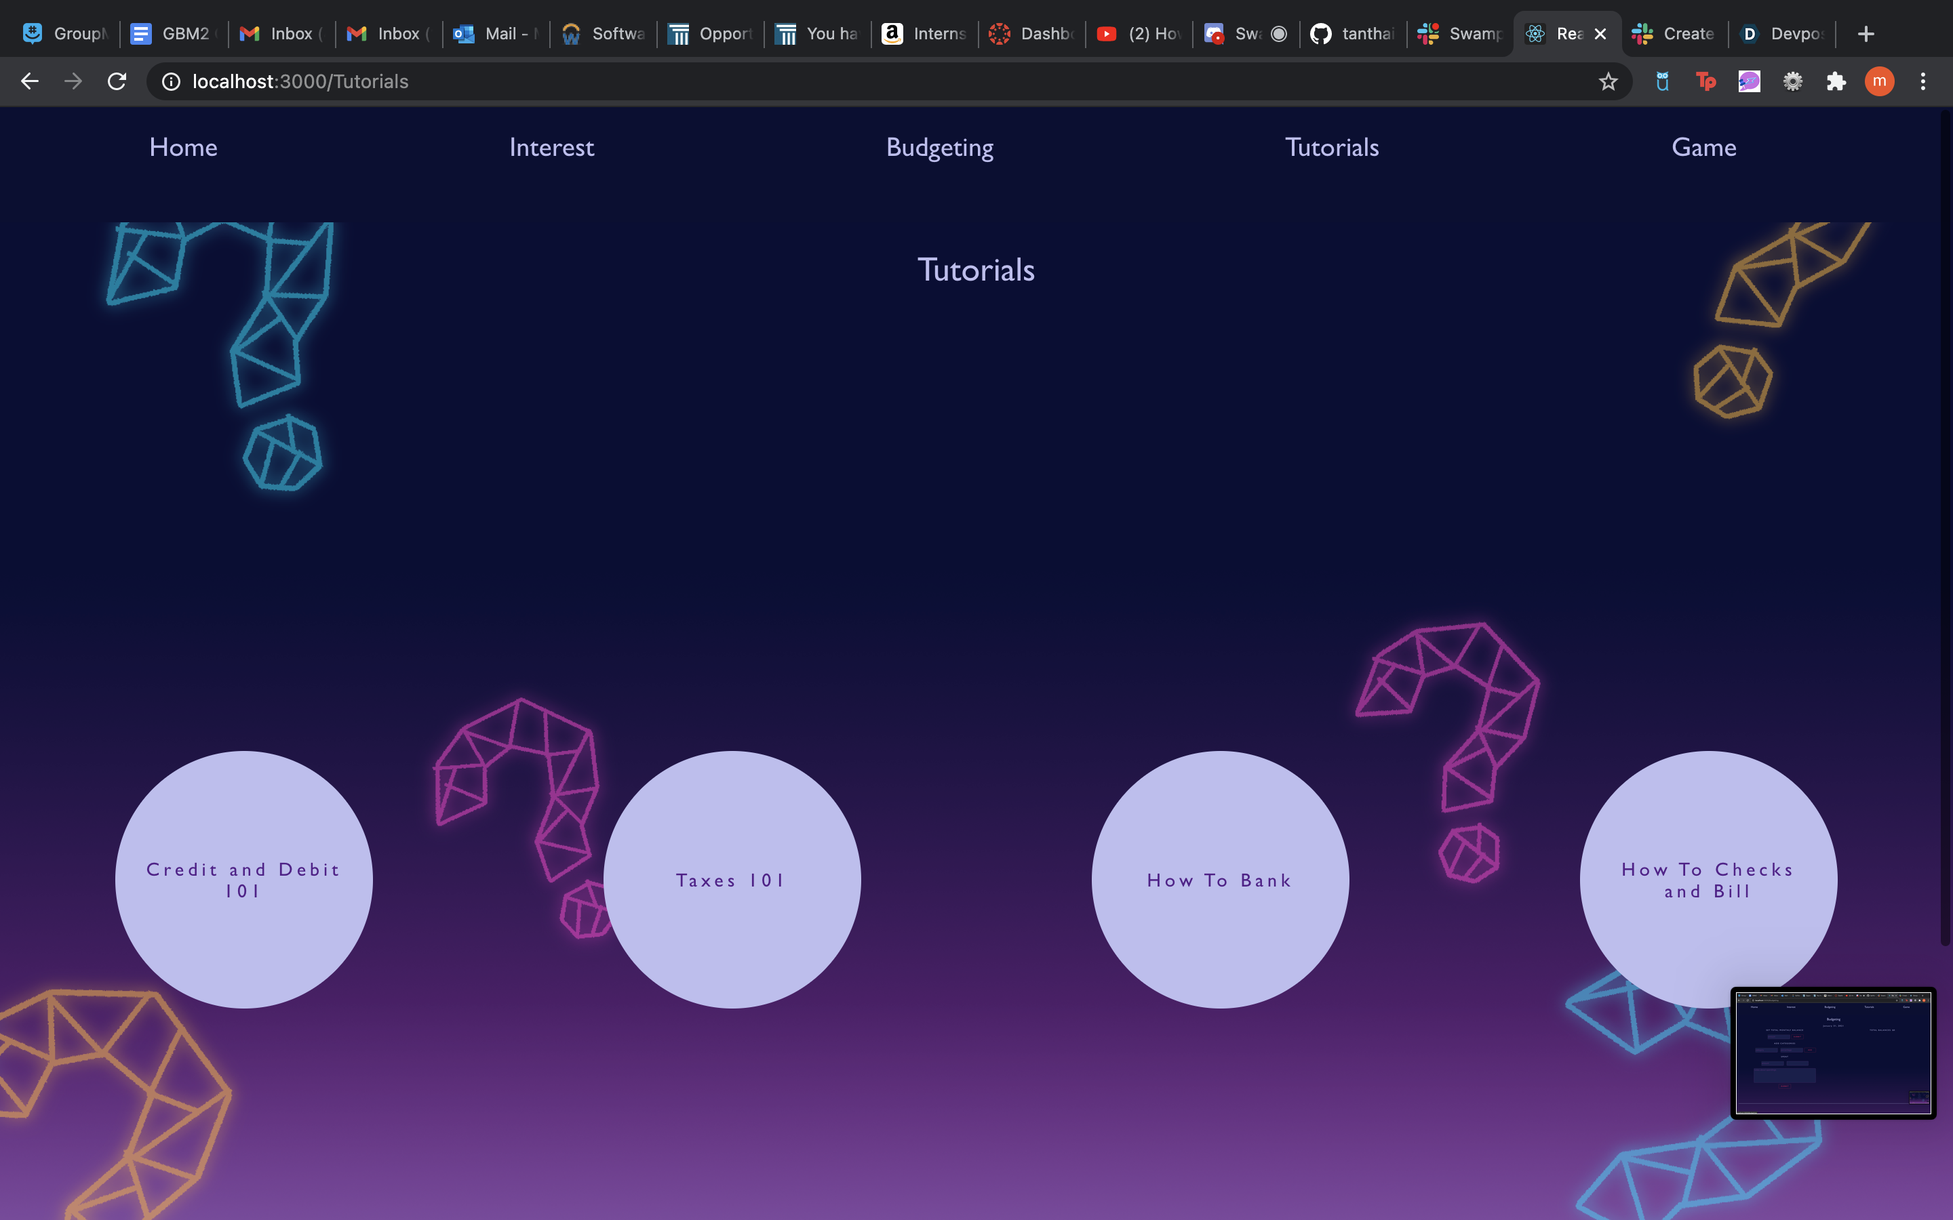The width and height of the screenshot is (1953, 1220).
Task: Open the Chrome three-dot menu
Action: [x=1923, y=81]
